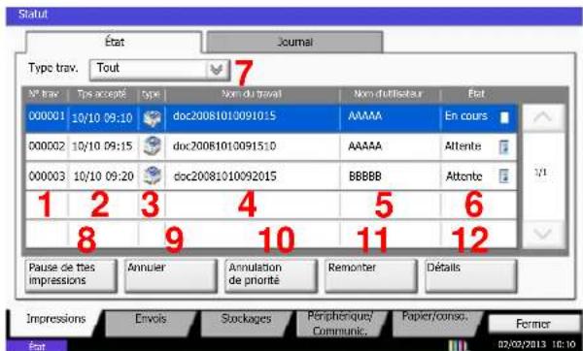This screenshot has width=583, height=351.
Task: Switch to the État tab
Action: [x=114, y=42]
